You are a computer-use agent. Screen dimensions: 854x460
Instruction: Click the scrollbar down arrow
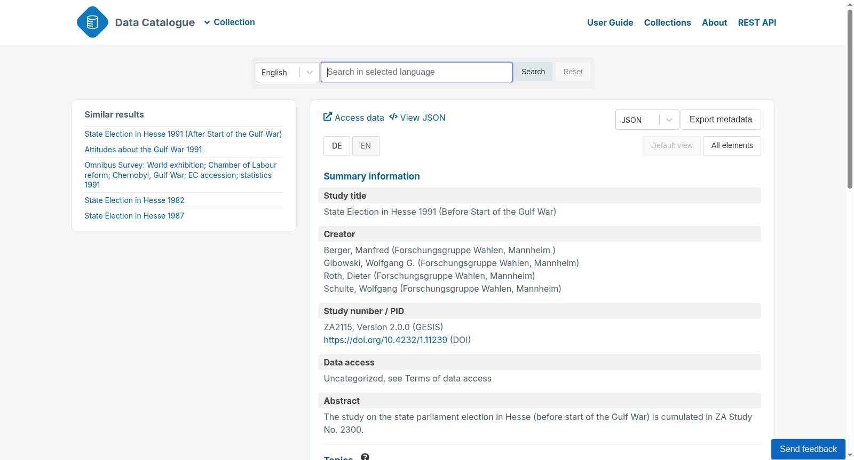click(850, 455)
